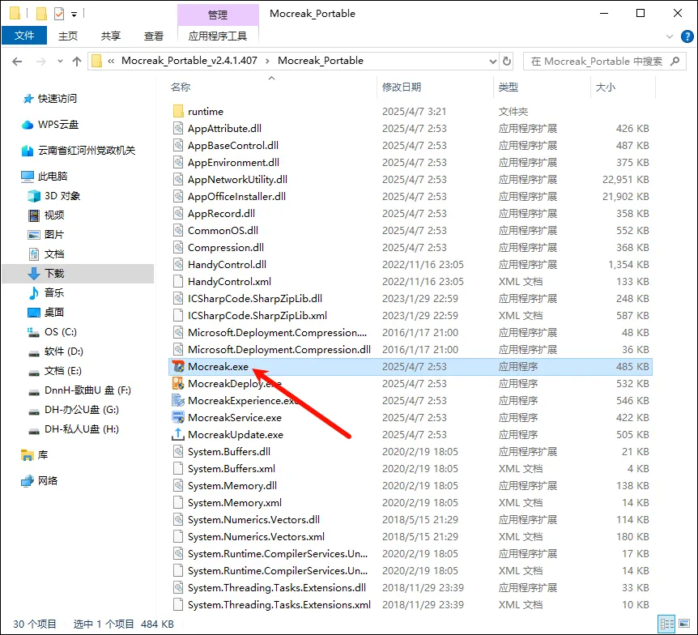Image resolution: width=698 pixels, height=635 pixels.
Task: Switch to the 主页 ribbon tab
Action: 68,36
